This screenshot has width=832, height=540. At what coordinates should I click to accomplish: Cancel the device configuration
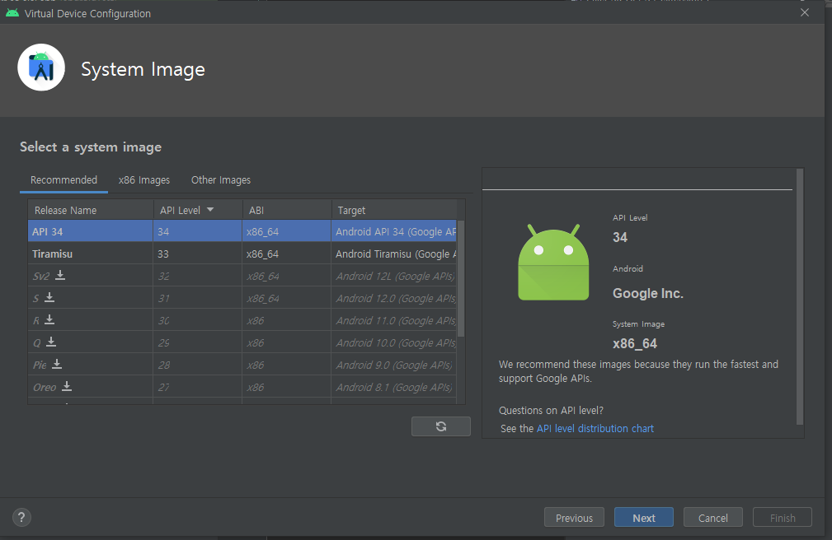[x=713, y=518]
